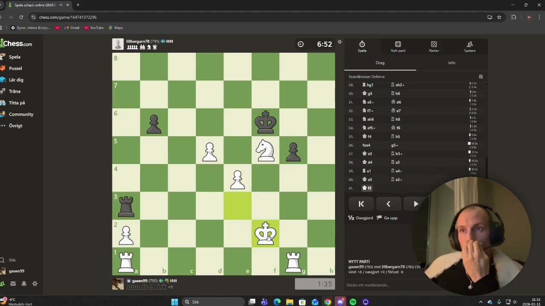Click the black king on f6

(265, 122)
